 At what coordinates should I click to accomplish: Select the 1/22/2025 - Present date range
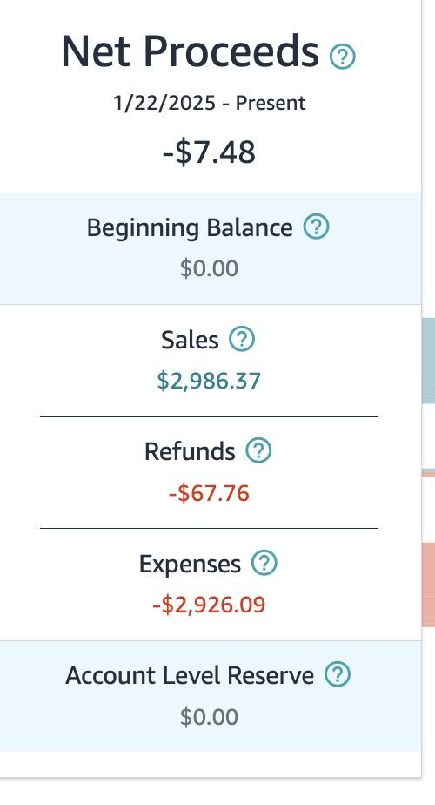pyautogui.click(x=210, y=103)
